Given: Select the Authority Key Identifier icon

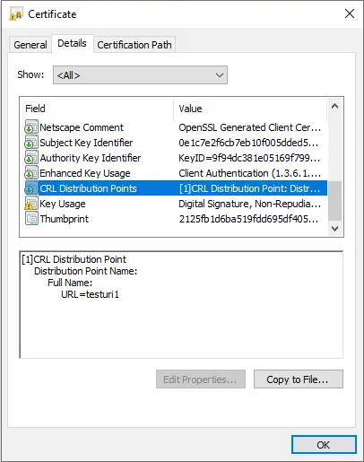Looking at the screenshot, I should coord(31,157).
